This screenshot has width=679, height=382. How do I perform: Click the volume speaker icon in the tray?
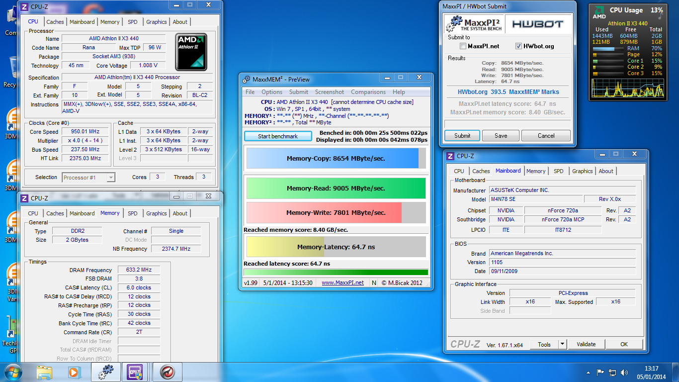pyautogui.click(x=624, y=372)
